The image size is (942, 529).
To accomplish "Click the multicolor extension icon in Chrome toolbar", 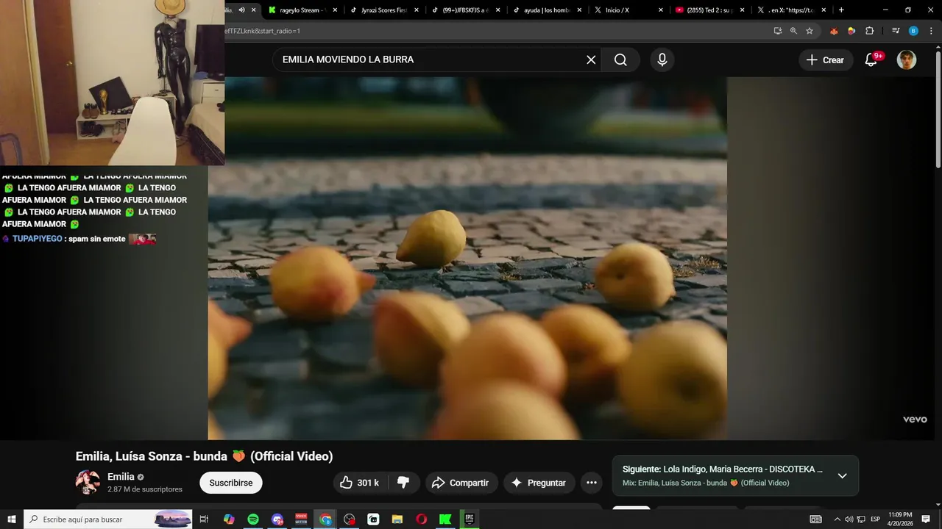I will pos(851,31).
